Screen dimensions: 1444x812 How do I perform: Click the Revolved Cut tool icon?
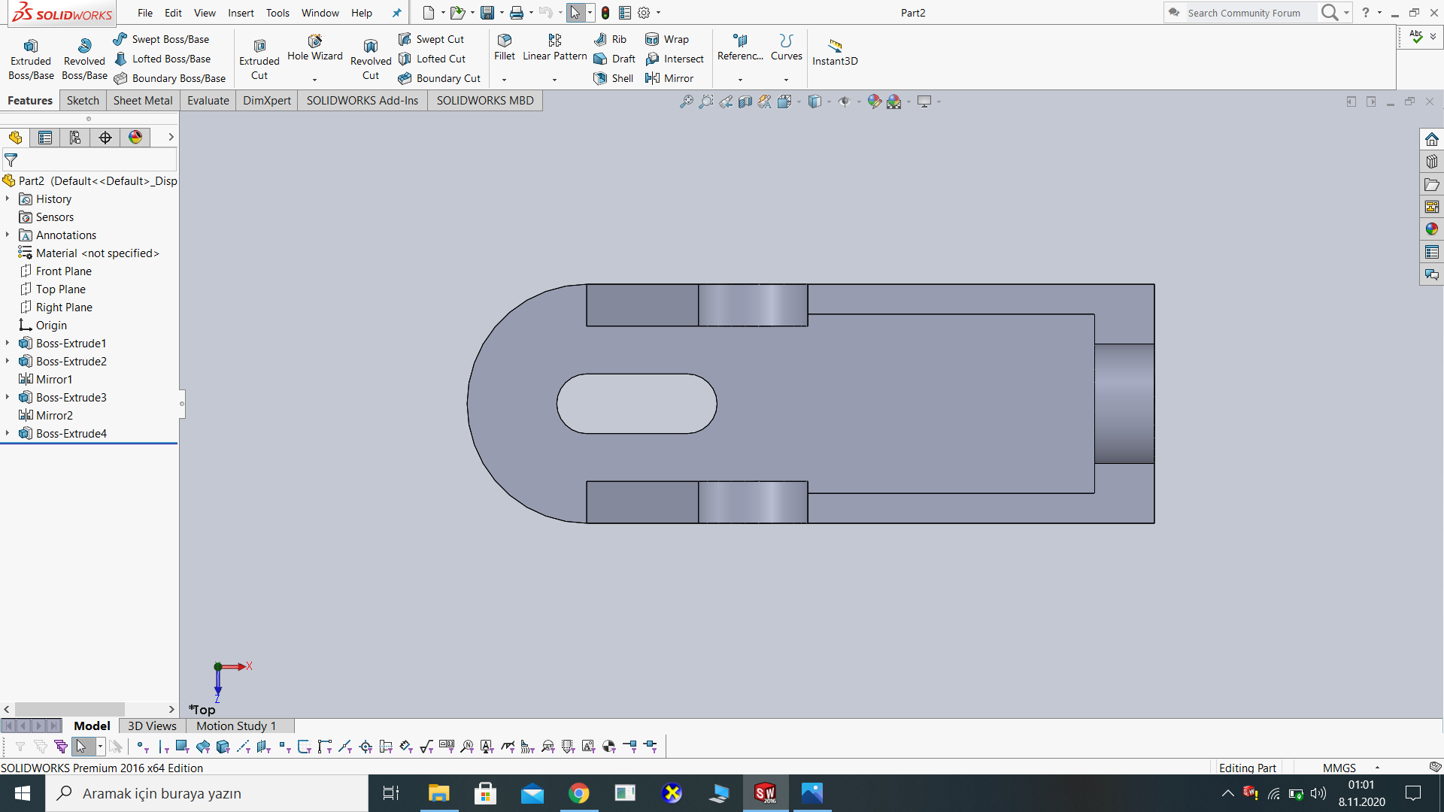[x=371, y=47]
